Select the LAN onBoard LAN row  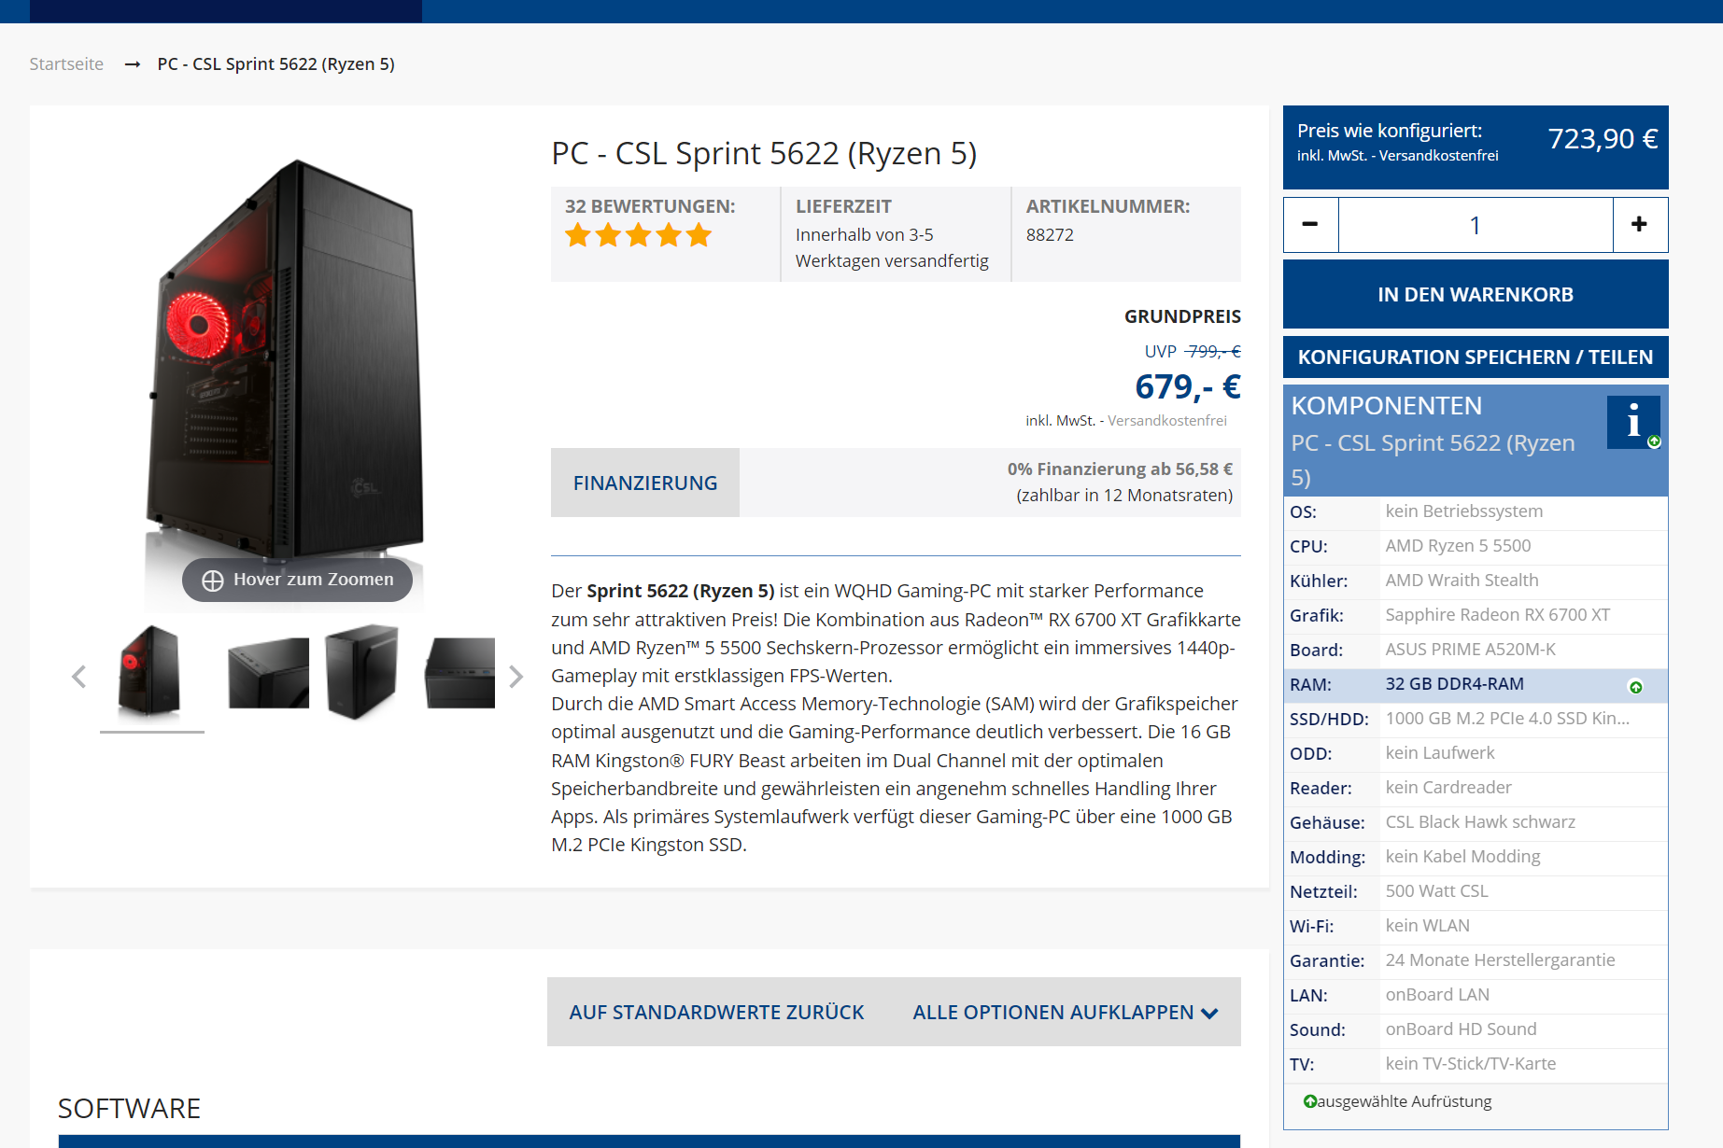point(1476,995)
